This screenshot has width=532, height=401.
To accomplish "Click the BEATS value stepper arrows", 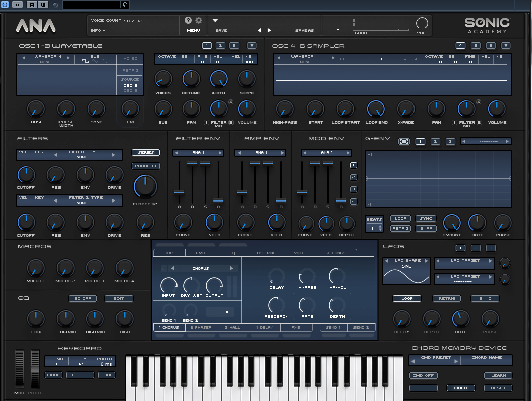I will (x=380, y=228).
